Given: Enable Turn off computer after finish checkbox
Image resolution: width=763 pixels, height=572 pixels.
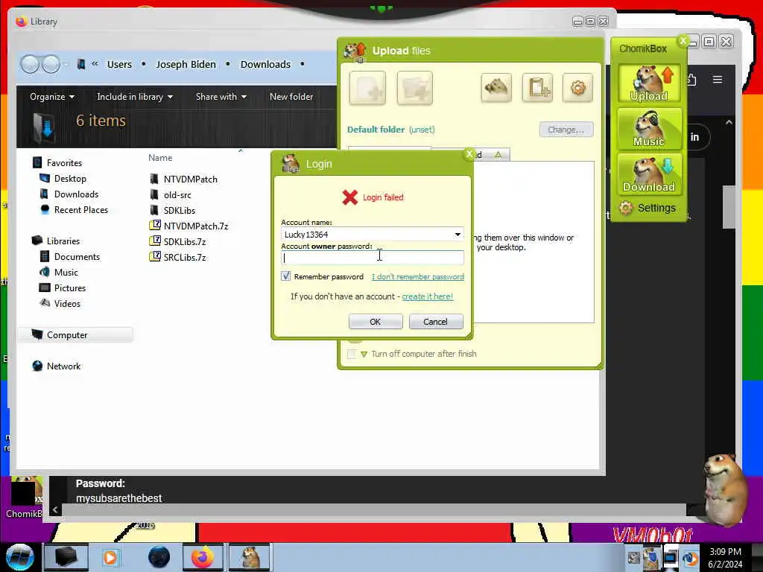Looking at the screenshot, I should tap(352, 354).
